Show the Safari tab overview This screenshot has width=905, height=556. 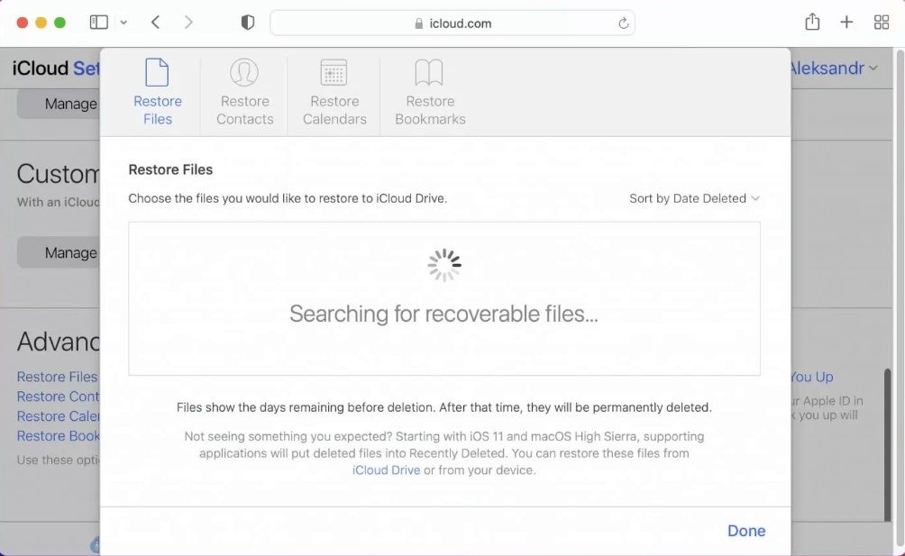click(x=882, y=23)
